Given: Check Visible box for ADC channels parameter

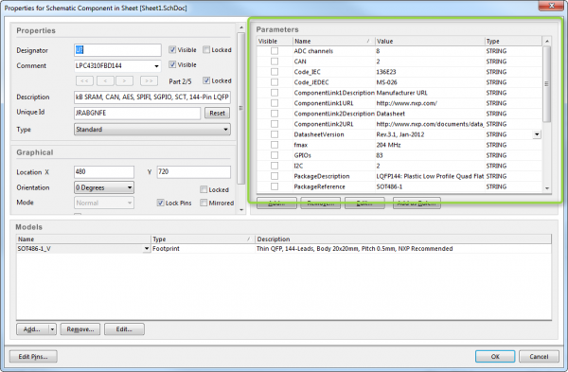Looking at the screenshot, I should point(275,51).
